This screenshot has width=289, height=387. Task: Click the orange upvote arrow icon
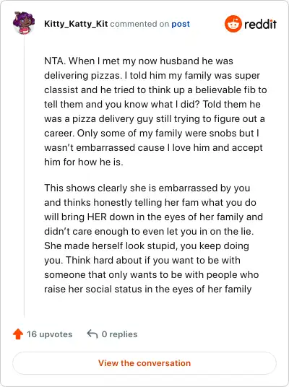click(18, 334)
